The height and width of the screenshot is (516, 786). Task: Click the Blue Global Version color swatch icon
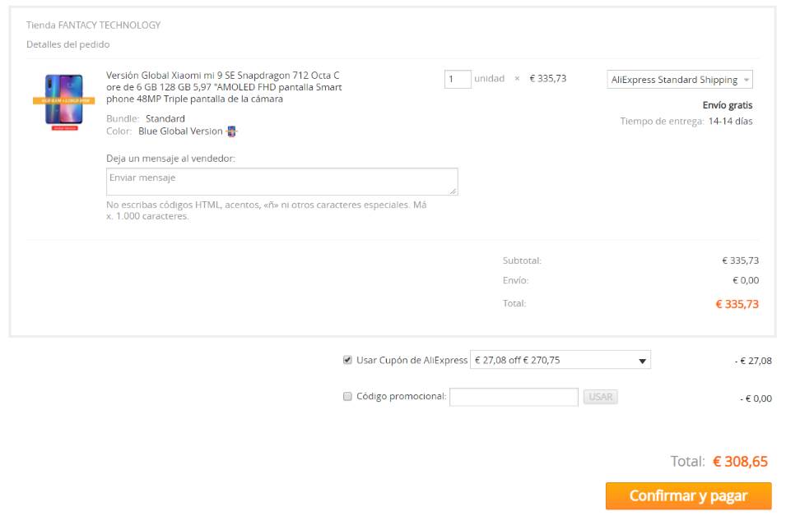231,131
